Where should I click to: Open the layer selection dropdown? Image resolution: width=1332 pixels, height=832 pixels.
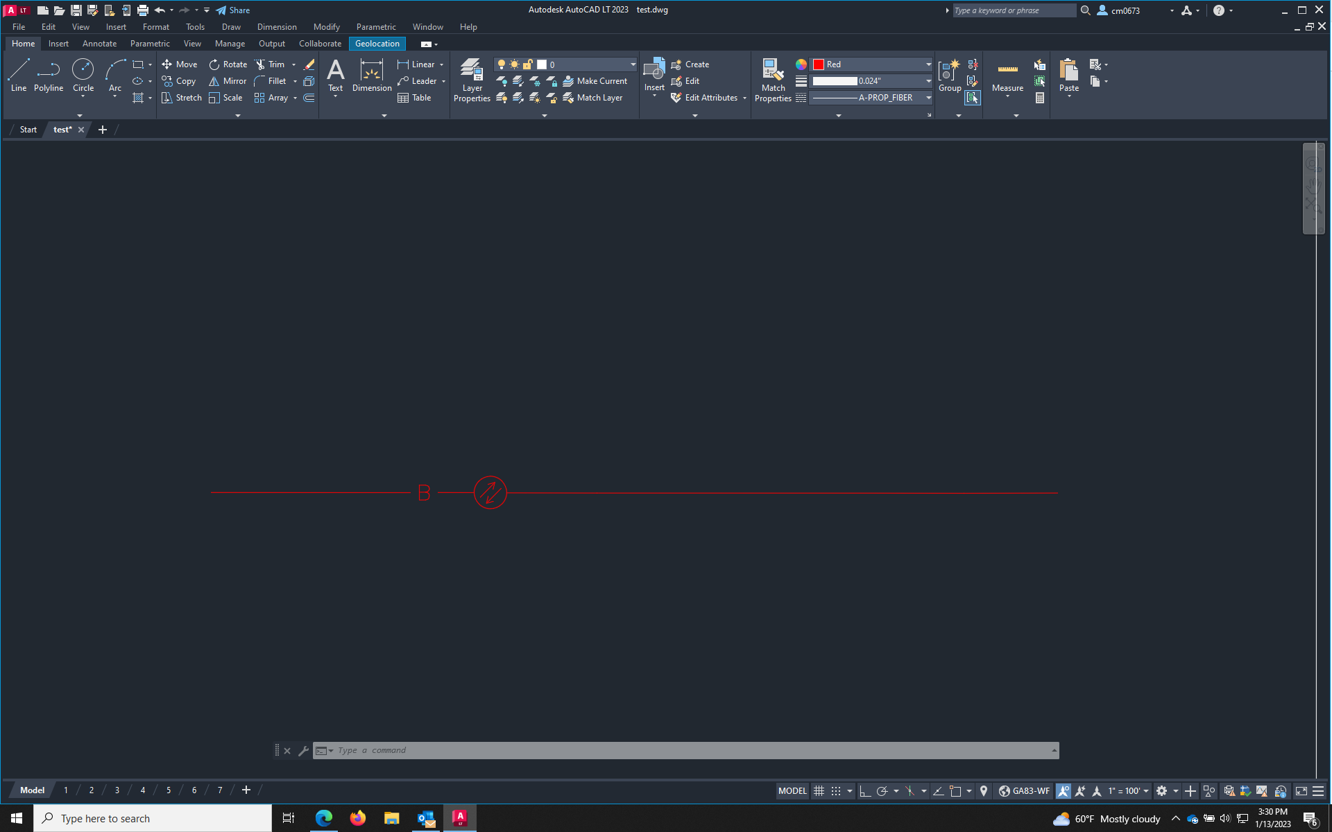(x=632, y=64)
